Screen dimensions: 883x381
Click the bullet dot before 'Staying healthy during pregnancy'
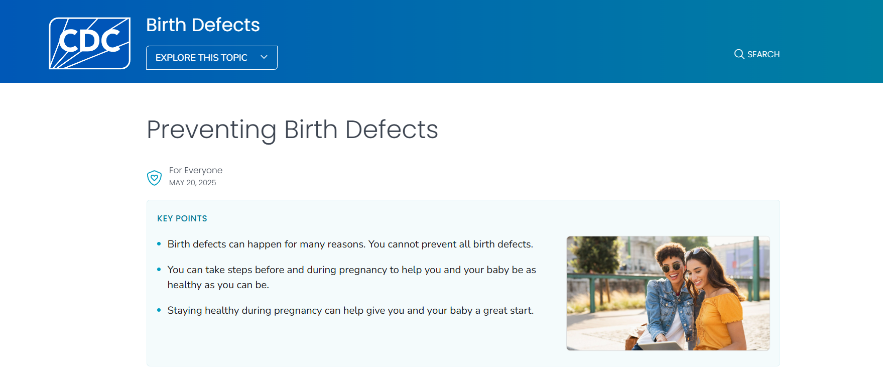click(x=159, y=310)
